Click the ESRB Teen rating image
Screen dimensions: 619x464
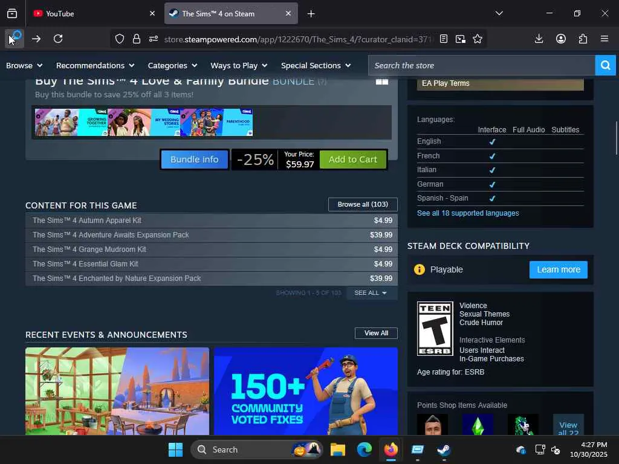[x=435, y=329]
